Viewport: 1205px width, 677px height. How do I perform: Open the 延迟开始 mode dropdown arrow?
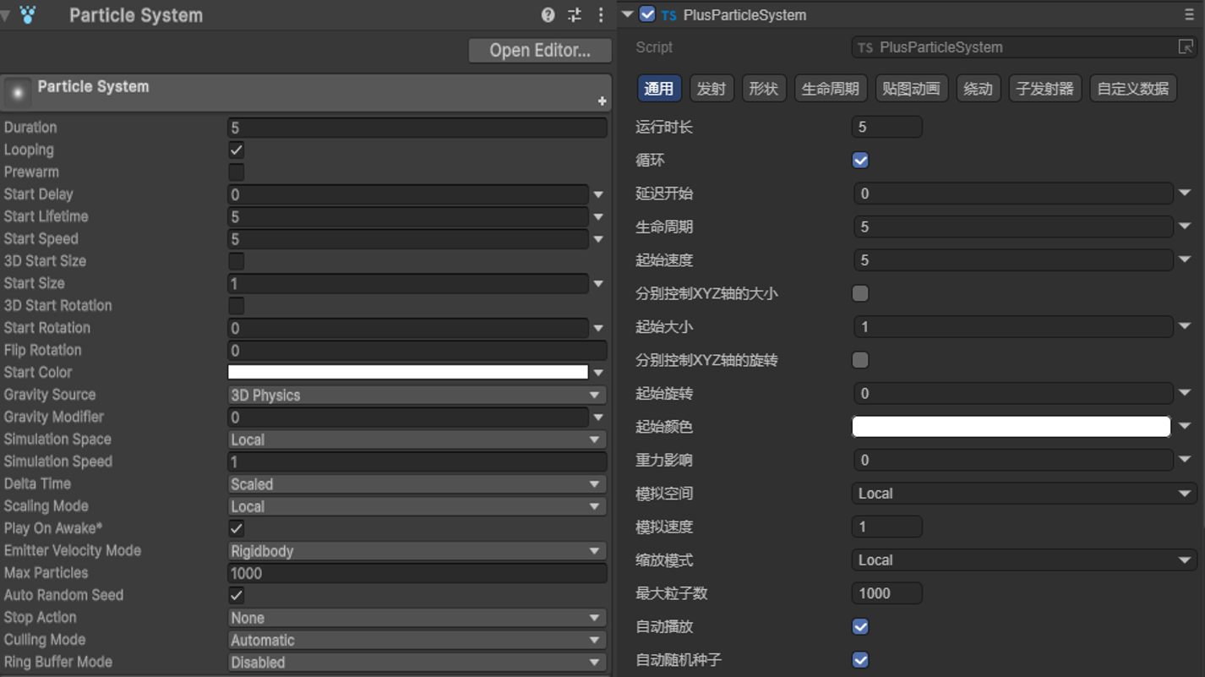(x=1185, y=194)
